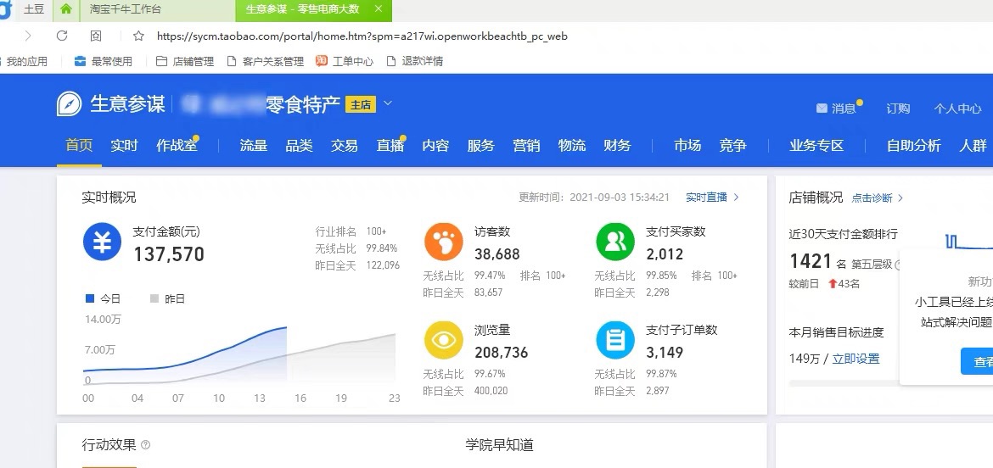Viewport: 993px width, 468px height.
Task: Click the 订购 link in header
Action: 898,109
